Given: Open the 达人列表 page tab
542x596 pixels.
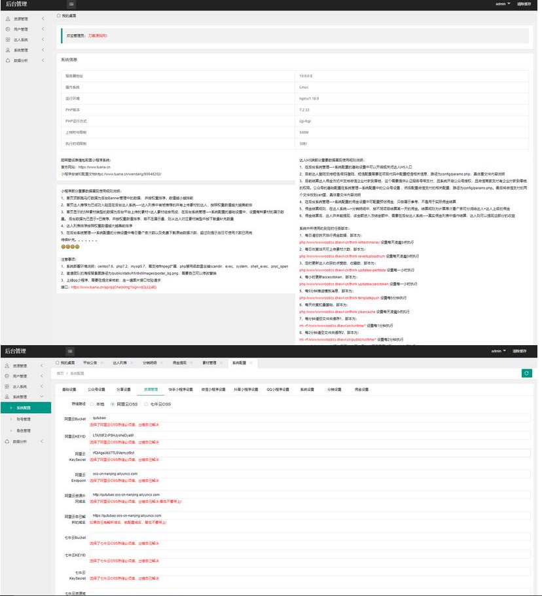Looking at the screenshot, I should 120,363.
